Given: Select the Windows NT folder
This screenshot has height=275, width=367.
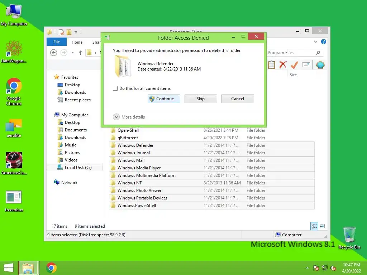Looking at the screenshot, I should (x=211, y=183).
